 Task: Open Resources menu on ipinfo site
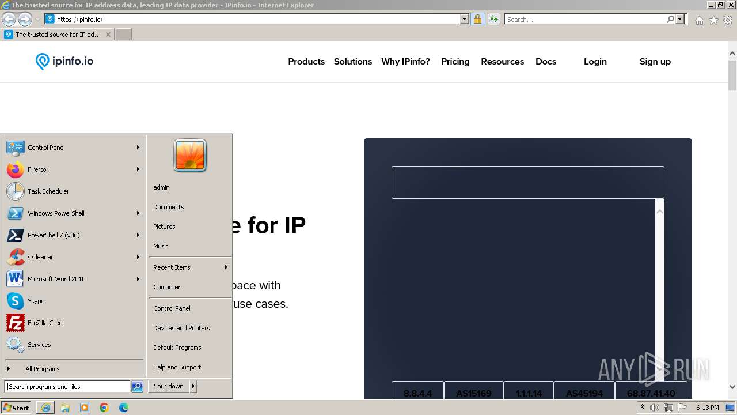click(x=503, y=62)
